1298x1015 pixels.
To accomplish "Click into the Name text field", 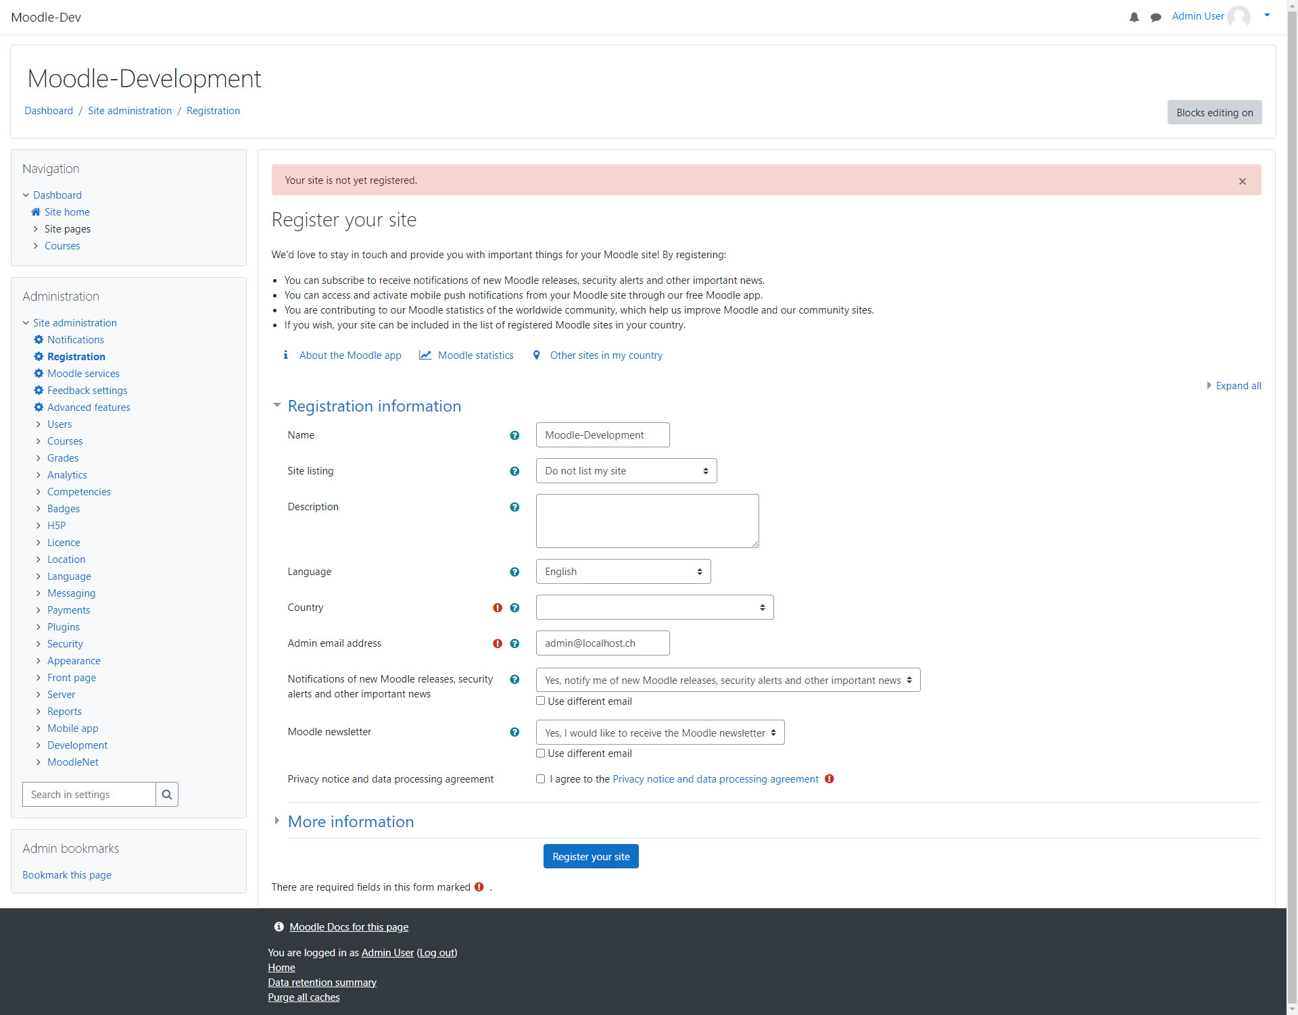I will (603, 435).
